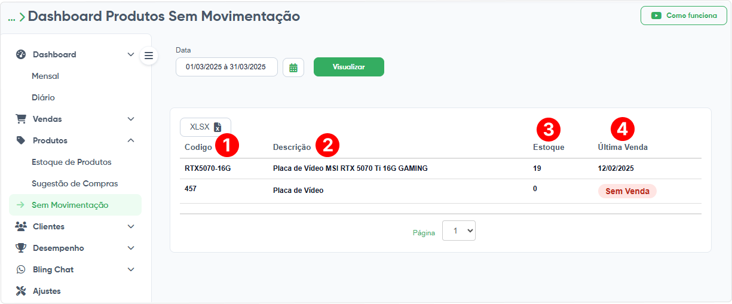Click the Visualizar button

349,67
